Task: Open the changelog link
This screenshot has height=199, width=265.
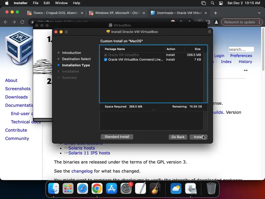Action: point(82,171)
